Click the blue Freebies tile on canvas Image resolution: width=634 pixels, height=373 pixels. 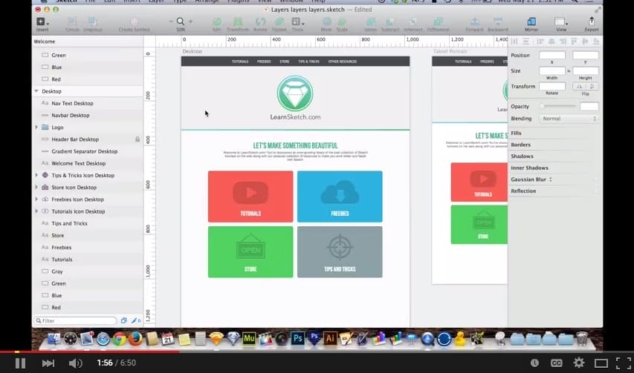point(340,197)
